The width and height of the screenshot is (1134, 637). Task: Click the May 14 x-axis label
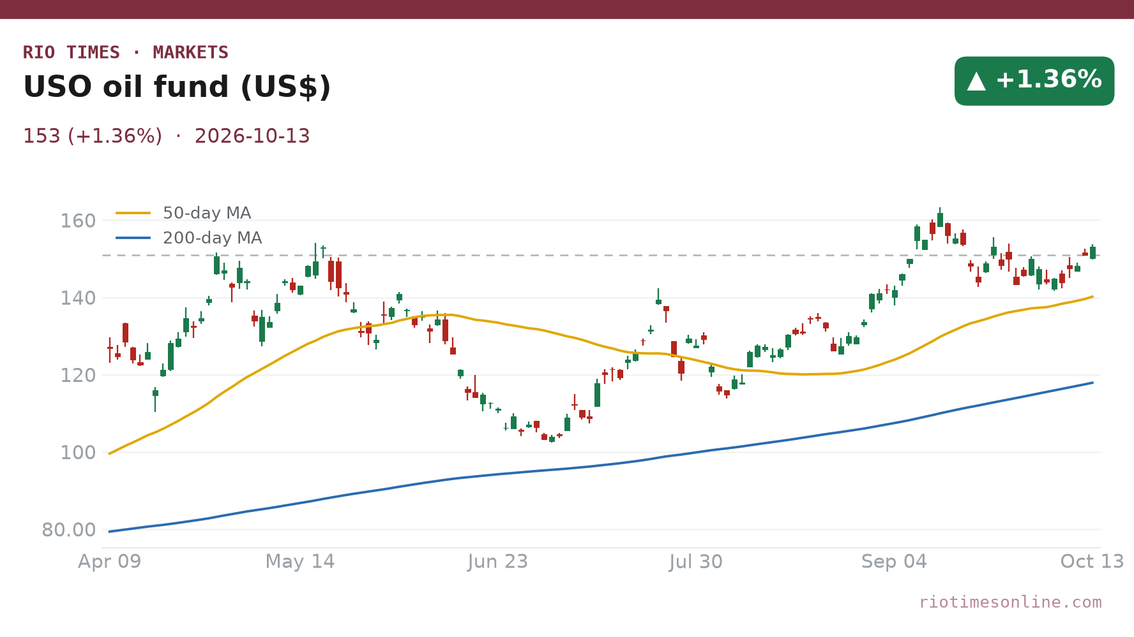pos(300,562)
